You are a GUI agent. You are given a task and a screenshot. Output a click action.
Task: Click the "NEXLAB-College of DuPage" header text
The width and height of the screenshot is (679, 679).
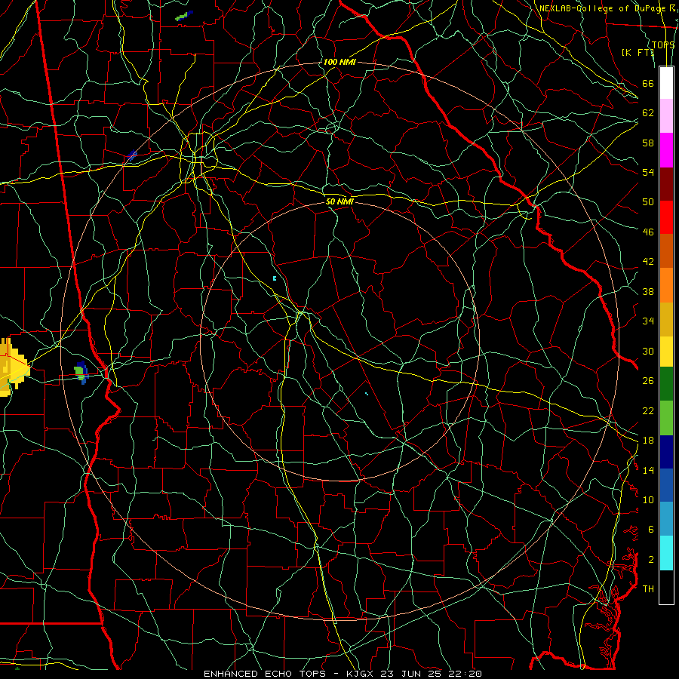602,8
